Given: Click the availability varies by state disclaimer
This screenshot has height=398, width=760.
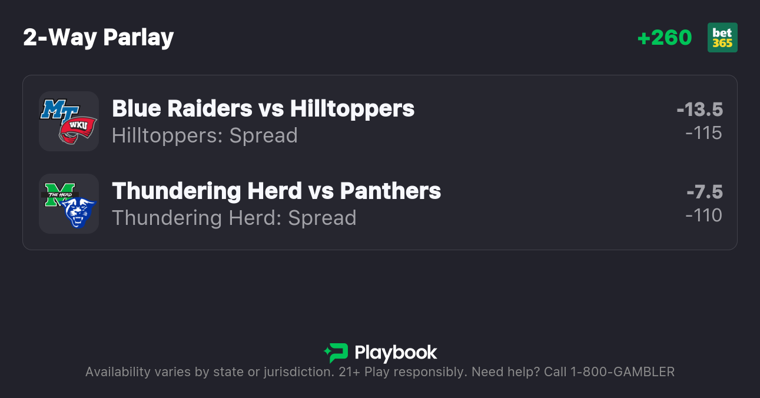Looking at the screenshot, I should coord(209,372).
